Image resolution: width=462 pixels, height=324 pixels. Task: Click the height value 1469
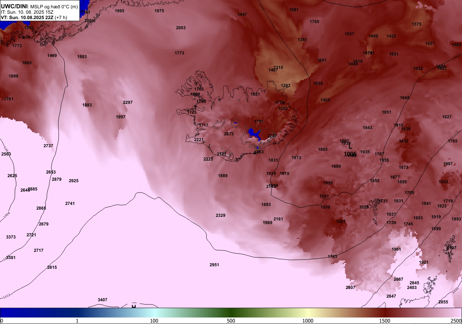point(456,45)
